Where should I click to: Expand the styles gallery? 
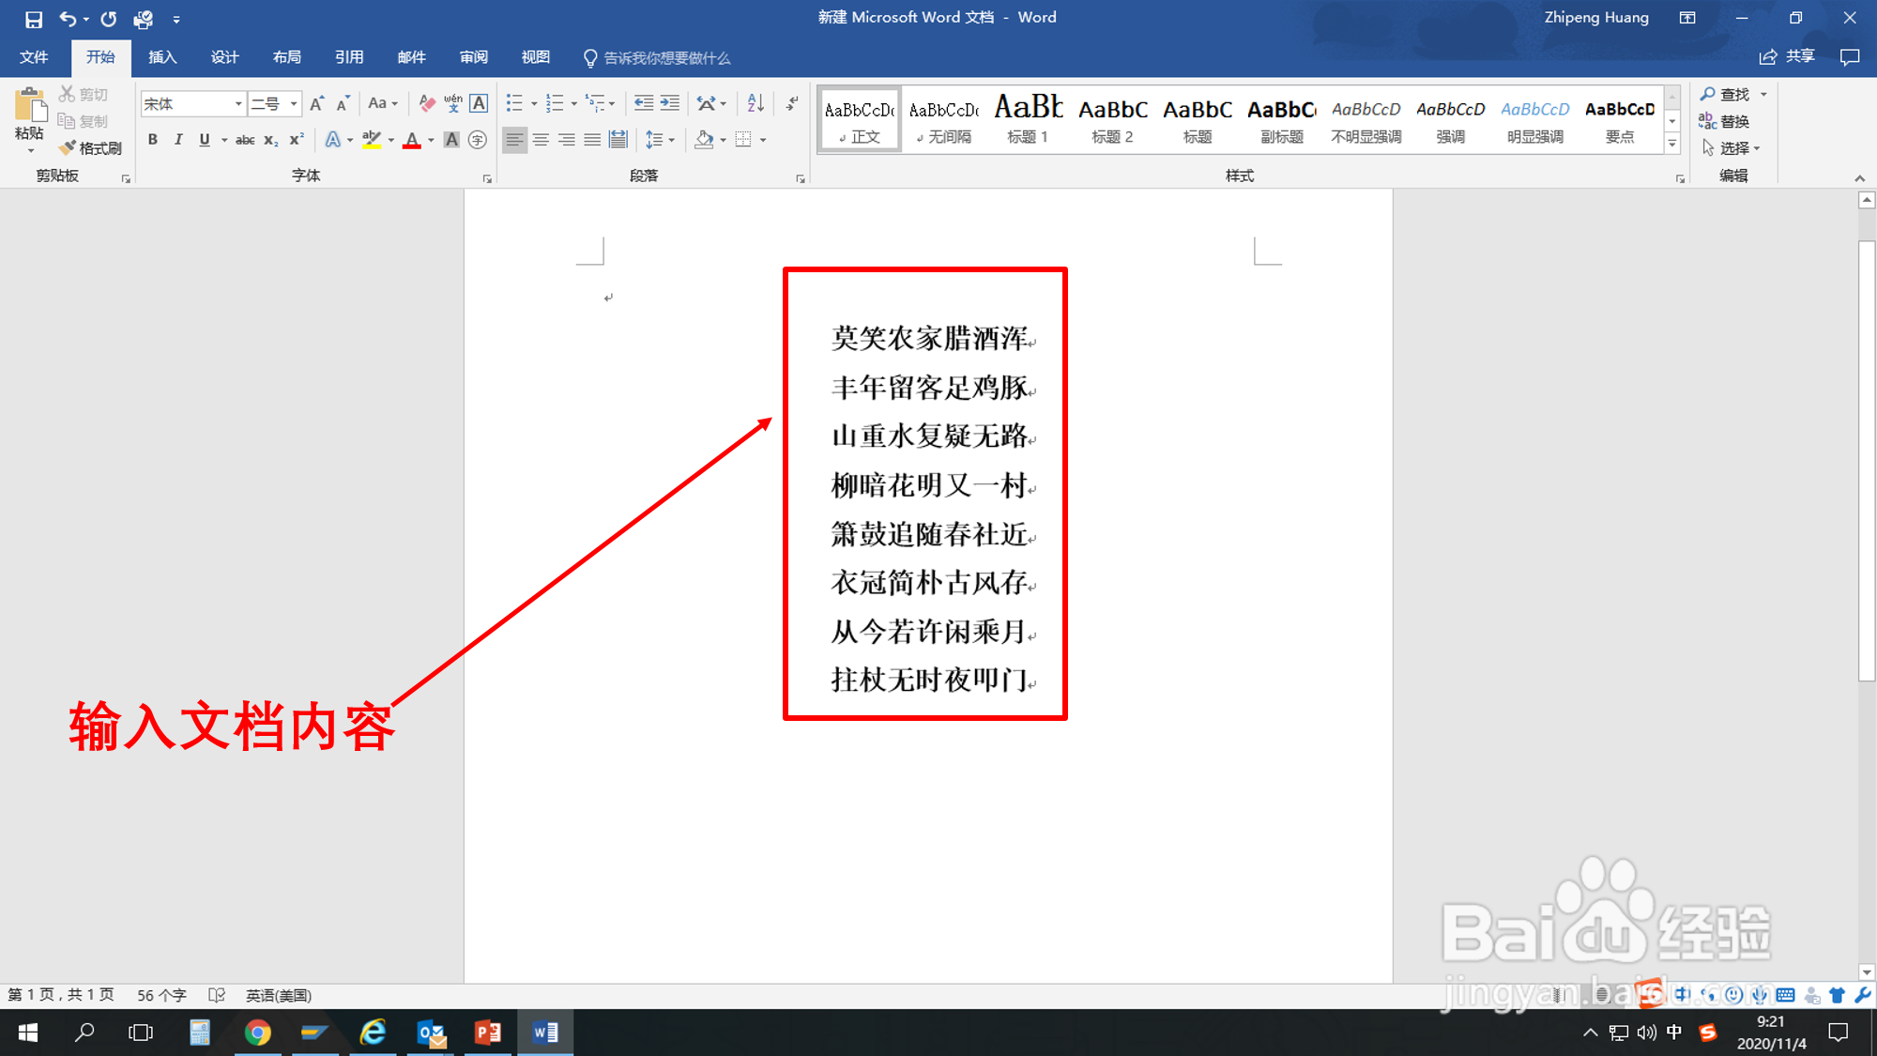[1671, 143]
